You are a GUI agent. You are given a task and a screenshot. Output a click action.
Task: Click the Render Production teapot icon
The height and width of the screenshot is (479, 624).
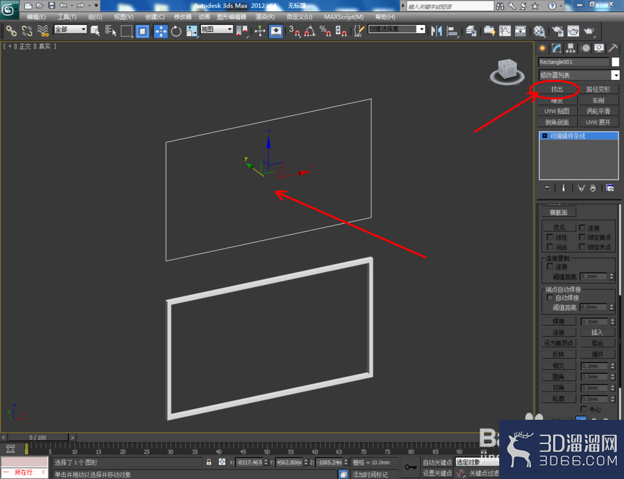[x=588, y=31]
